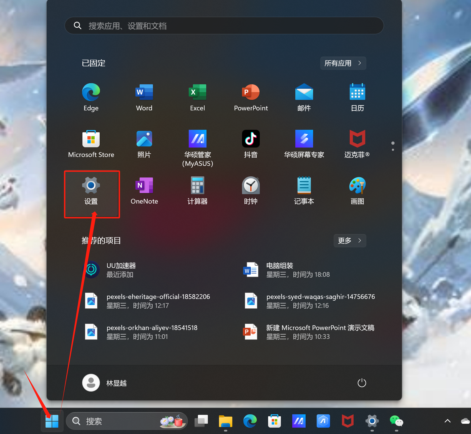Open File Explorer from the taskbar
Screen dimensions: 471x434
pos(225,421)
